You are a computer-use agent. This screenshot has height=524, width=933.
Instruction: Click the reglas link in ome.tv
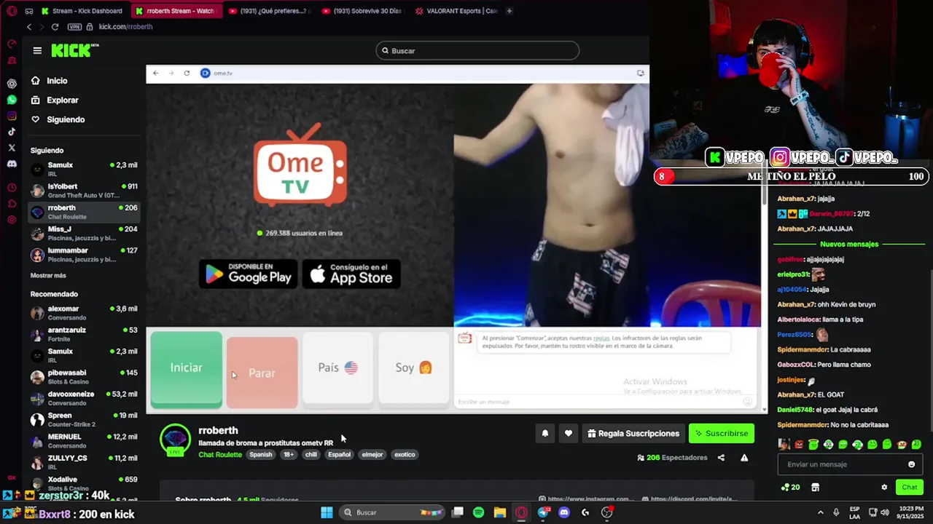click(601, 338)
